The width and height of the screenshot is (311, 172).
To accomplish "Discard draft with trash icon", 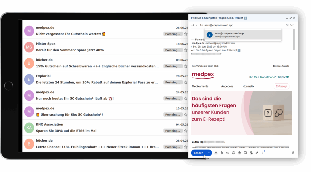I will (x=293, y=153).
